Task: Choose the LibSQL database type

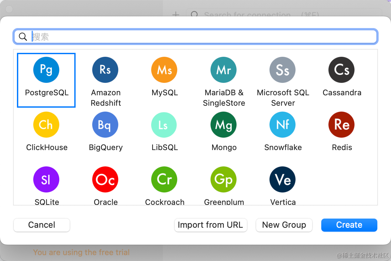Action: point(164,125)
